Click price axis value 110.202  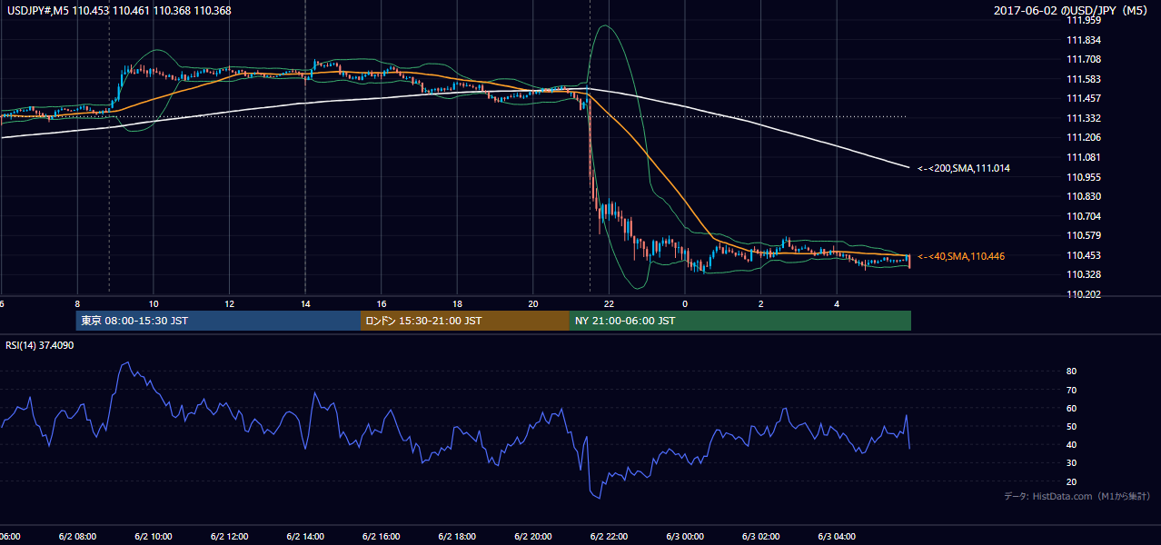(x=1083, y=294)
